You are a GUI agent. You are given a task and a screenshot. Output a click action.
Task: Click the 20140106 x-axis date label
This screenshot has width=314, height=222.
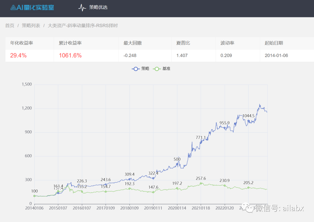tap(34, 208)
